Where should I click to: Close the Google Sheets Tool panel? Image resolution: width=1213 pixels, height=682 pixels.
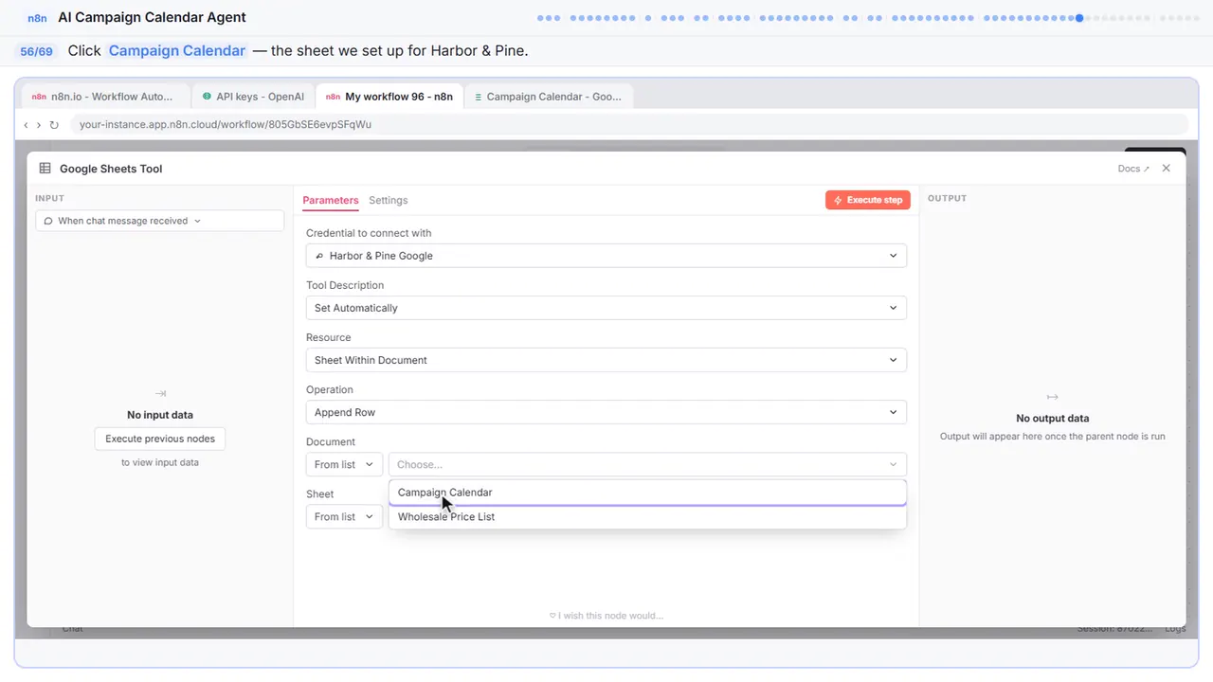click(1166, 169)
